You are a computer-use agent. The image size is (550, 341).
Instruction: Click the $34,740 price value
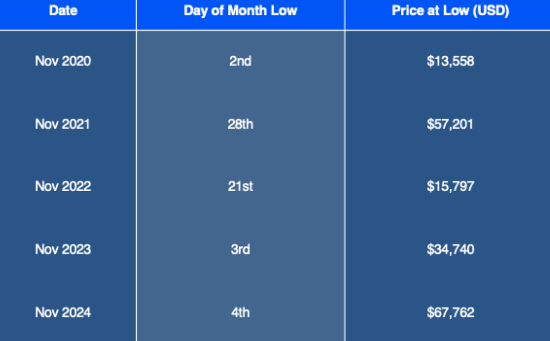pyautogui.click(x=450, y=249)
